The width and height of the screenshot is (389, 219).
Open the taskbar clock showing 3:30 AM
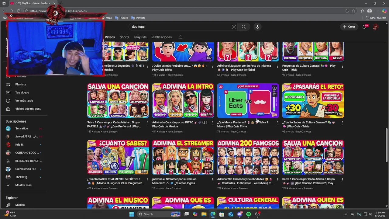pos(380,214)
